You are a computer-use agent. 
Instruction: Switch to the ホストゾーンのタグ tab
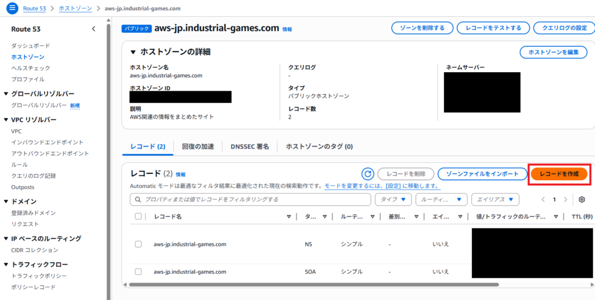[319, 147]
